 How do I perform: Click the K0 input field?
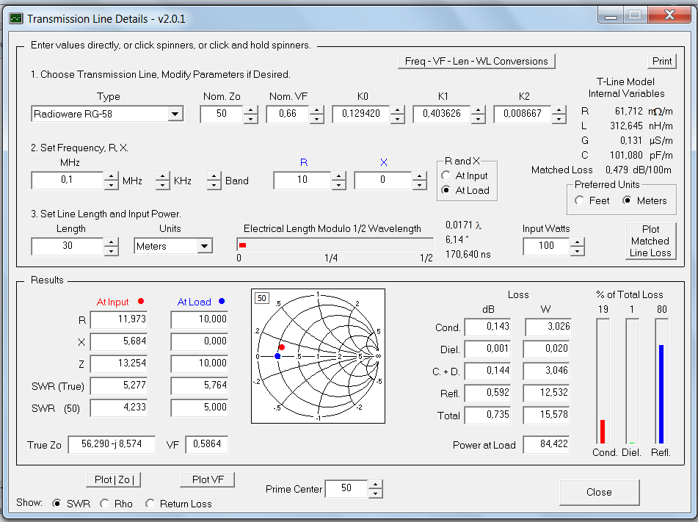coord(361,114)
